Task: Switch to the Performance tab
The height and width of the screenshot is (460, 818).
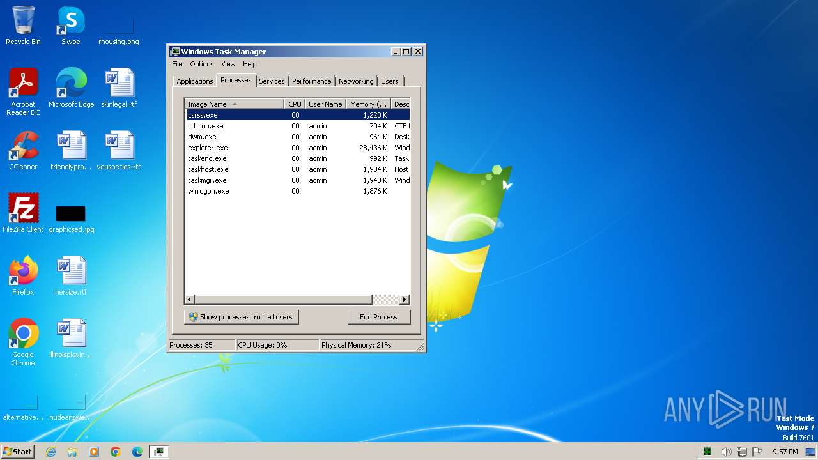Action: coord(312,81)
